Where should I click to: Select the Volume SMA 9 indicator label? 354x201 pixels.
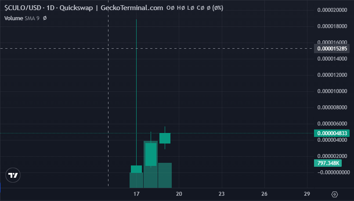pyautogui.click(x=22, y=18)
